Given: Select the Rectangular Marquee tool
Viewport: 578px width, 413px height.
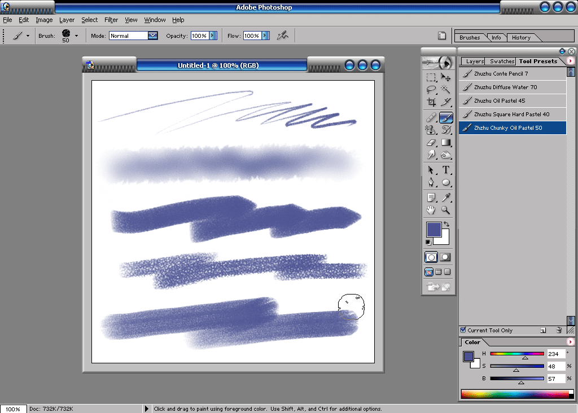Looking at the screenshot, I should tap(431, 77).
